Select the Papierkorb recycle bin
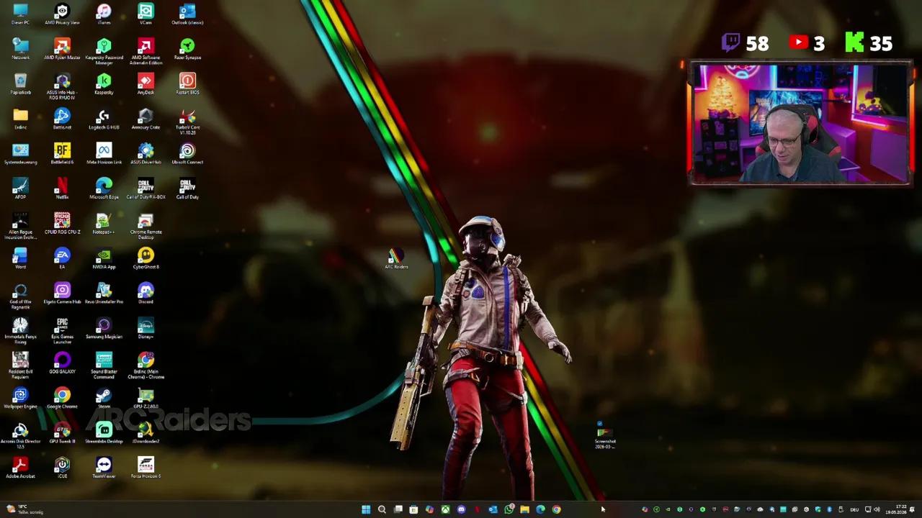This screenshot has height=518, width=922. (20, 84)
